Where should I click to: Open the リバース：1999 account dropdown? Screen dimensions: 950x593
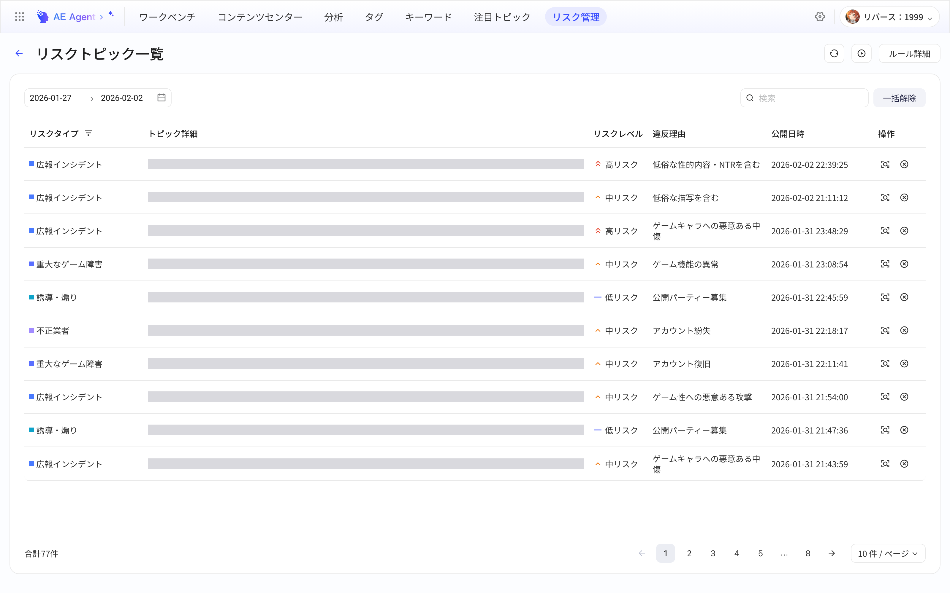point(889,17)
